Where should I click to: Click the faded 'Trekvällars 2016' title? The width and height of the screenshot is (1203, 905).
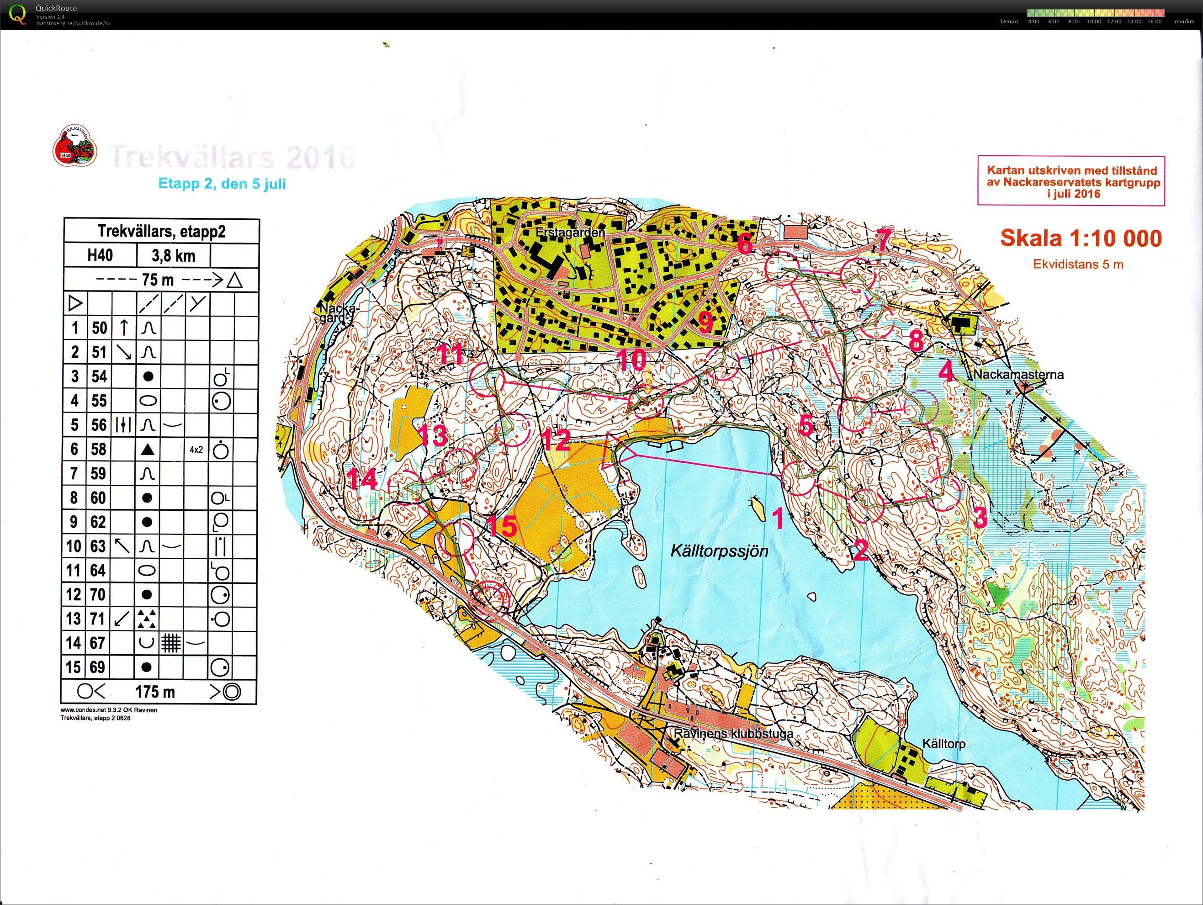point(232,157)
